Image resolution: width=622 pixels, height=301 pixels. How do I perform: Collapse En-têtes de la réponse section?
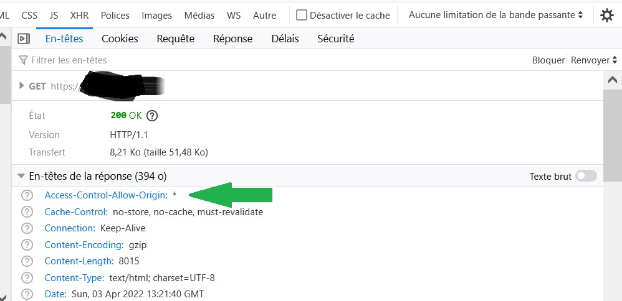pos(21,176)
